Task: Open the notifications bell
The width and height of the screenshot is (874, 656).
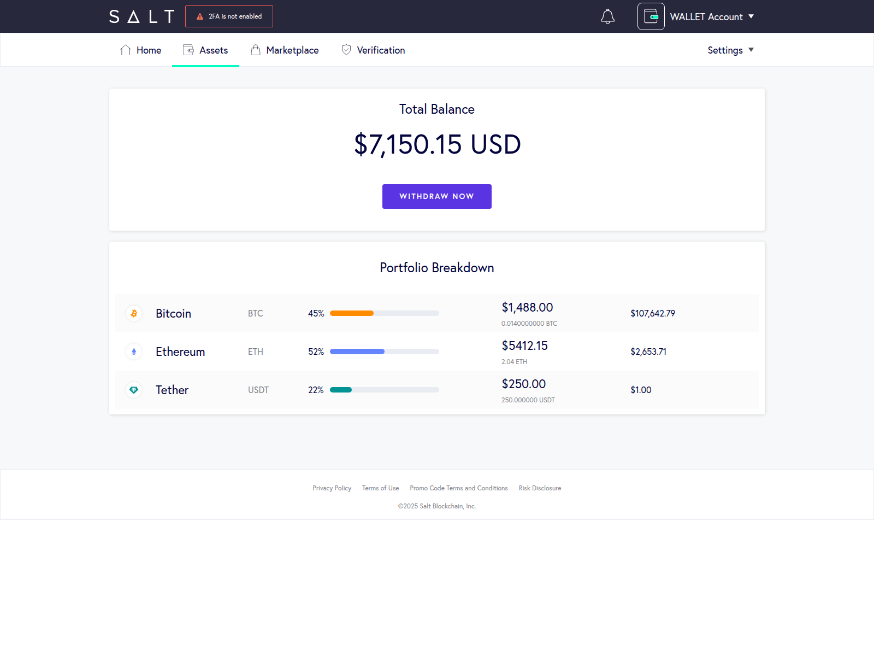Action: click(607, 16)
